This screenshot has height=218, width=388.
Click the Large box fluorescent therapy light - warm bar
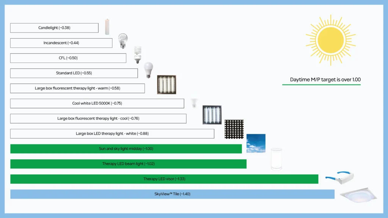tap(77, 88)
